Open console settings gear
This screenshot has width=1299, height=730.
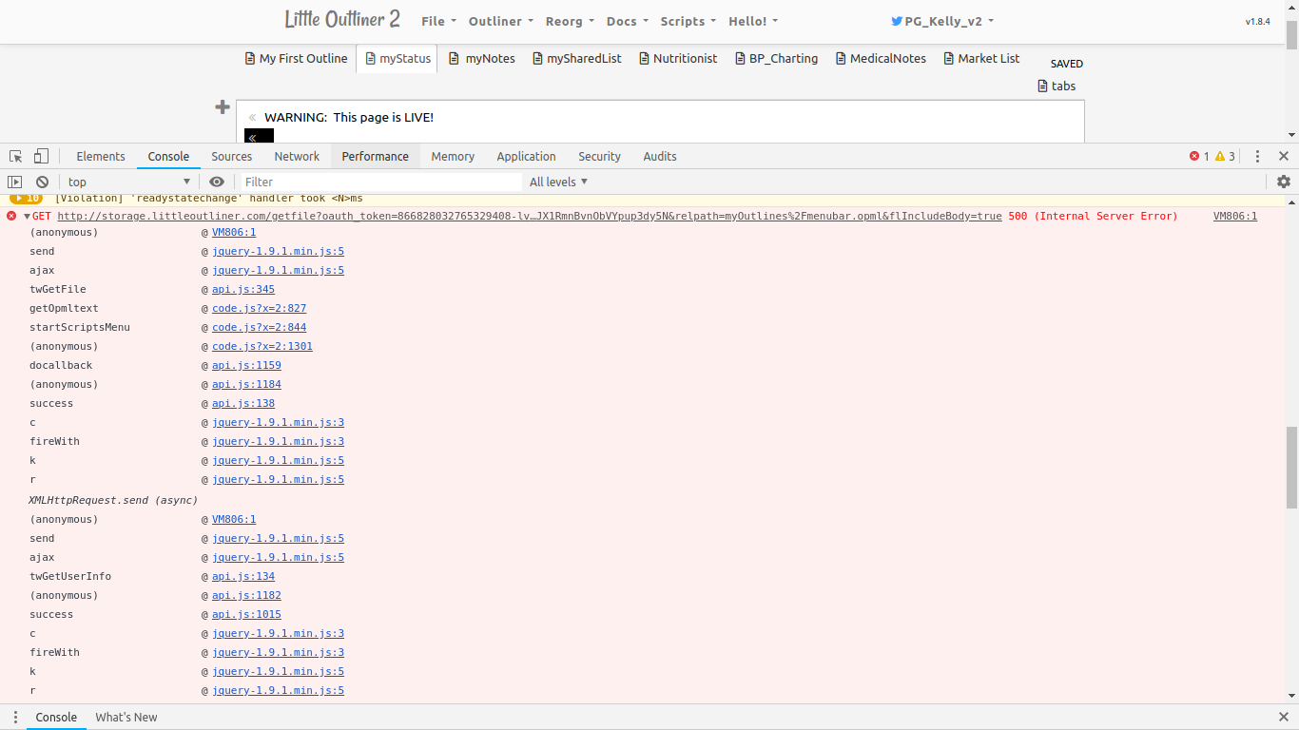(1284, 182)
